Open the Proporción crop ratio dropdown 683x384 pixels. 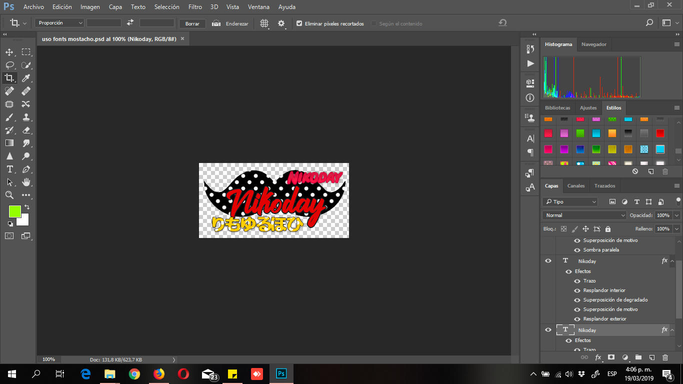[x=59, y=23]
